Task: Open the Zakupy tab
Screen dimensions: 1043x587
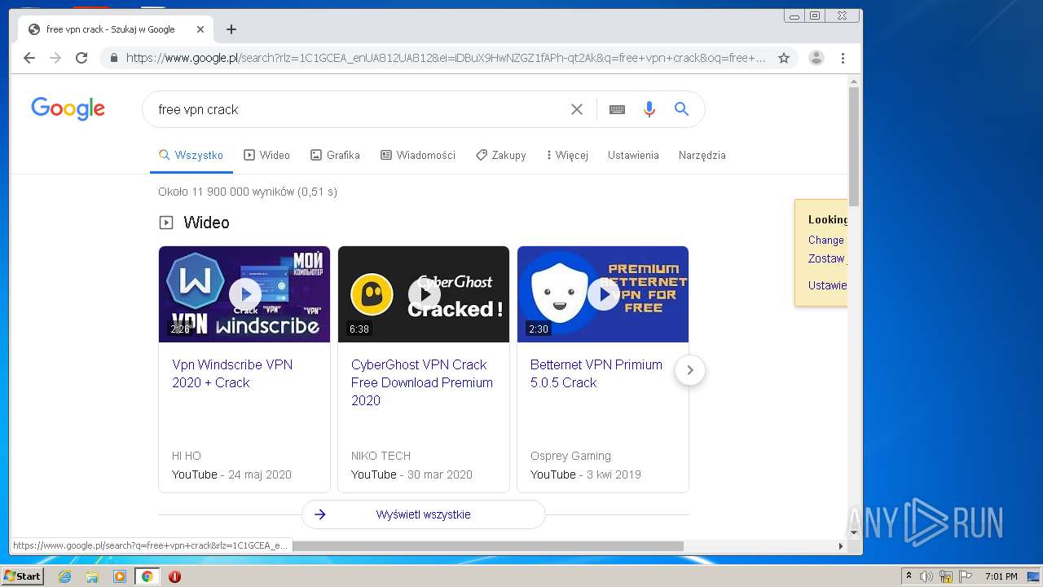Action: click(x=500, y=155)
